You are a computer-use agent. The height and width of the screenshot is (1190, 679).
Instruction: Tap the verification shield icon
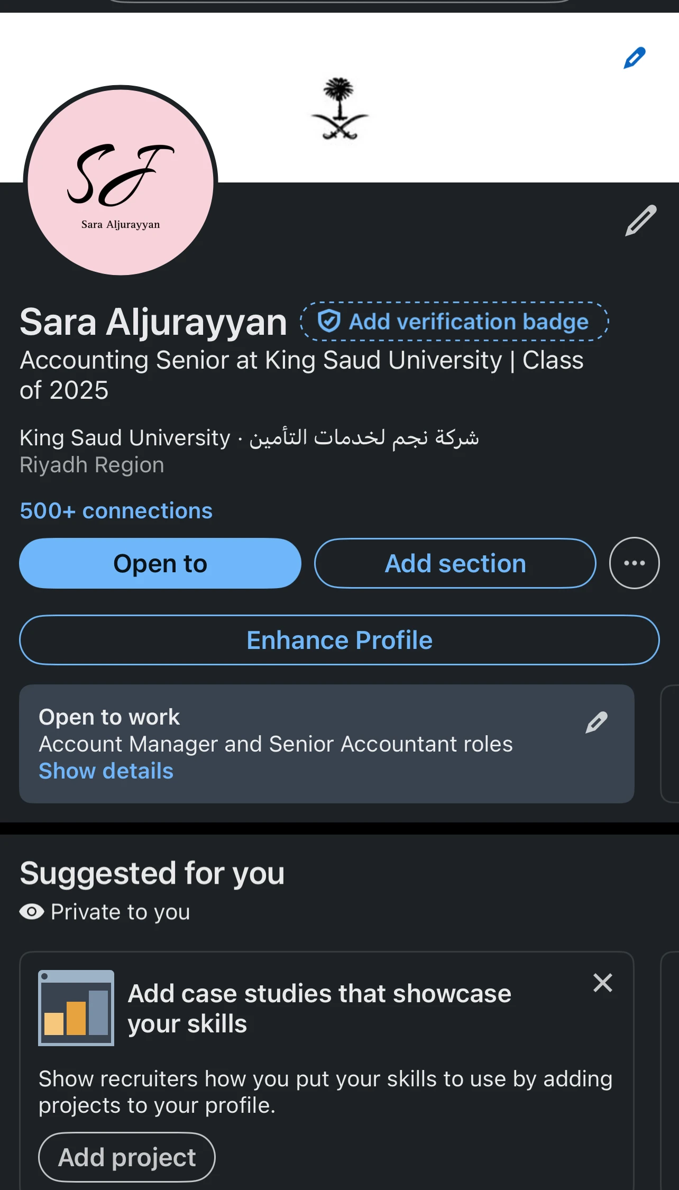[329, 321]
